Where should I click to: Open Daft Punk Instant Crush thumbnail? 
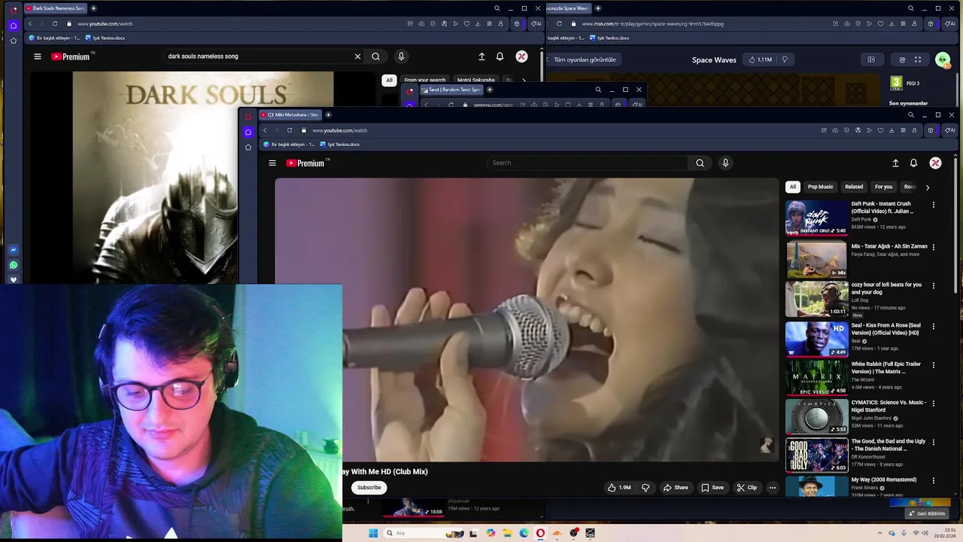coord(816,218)
